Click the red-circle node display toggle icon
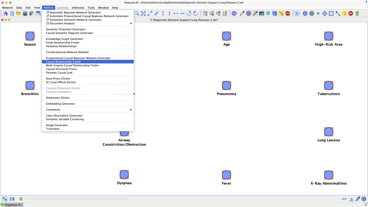The width and height of the screenshot is (368, 207). click(x=248, y=13)
